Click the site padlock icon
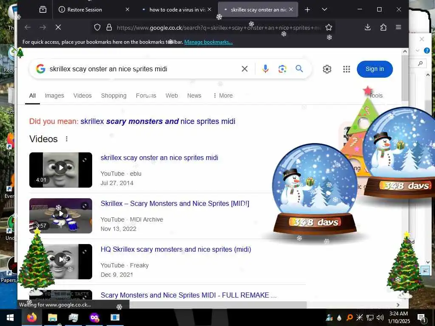The width and height of the screenshot is (435, 326). click(x=109, y=27)
